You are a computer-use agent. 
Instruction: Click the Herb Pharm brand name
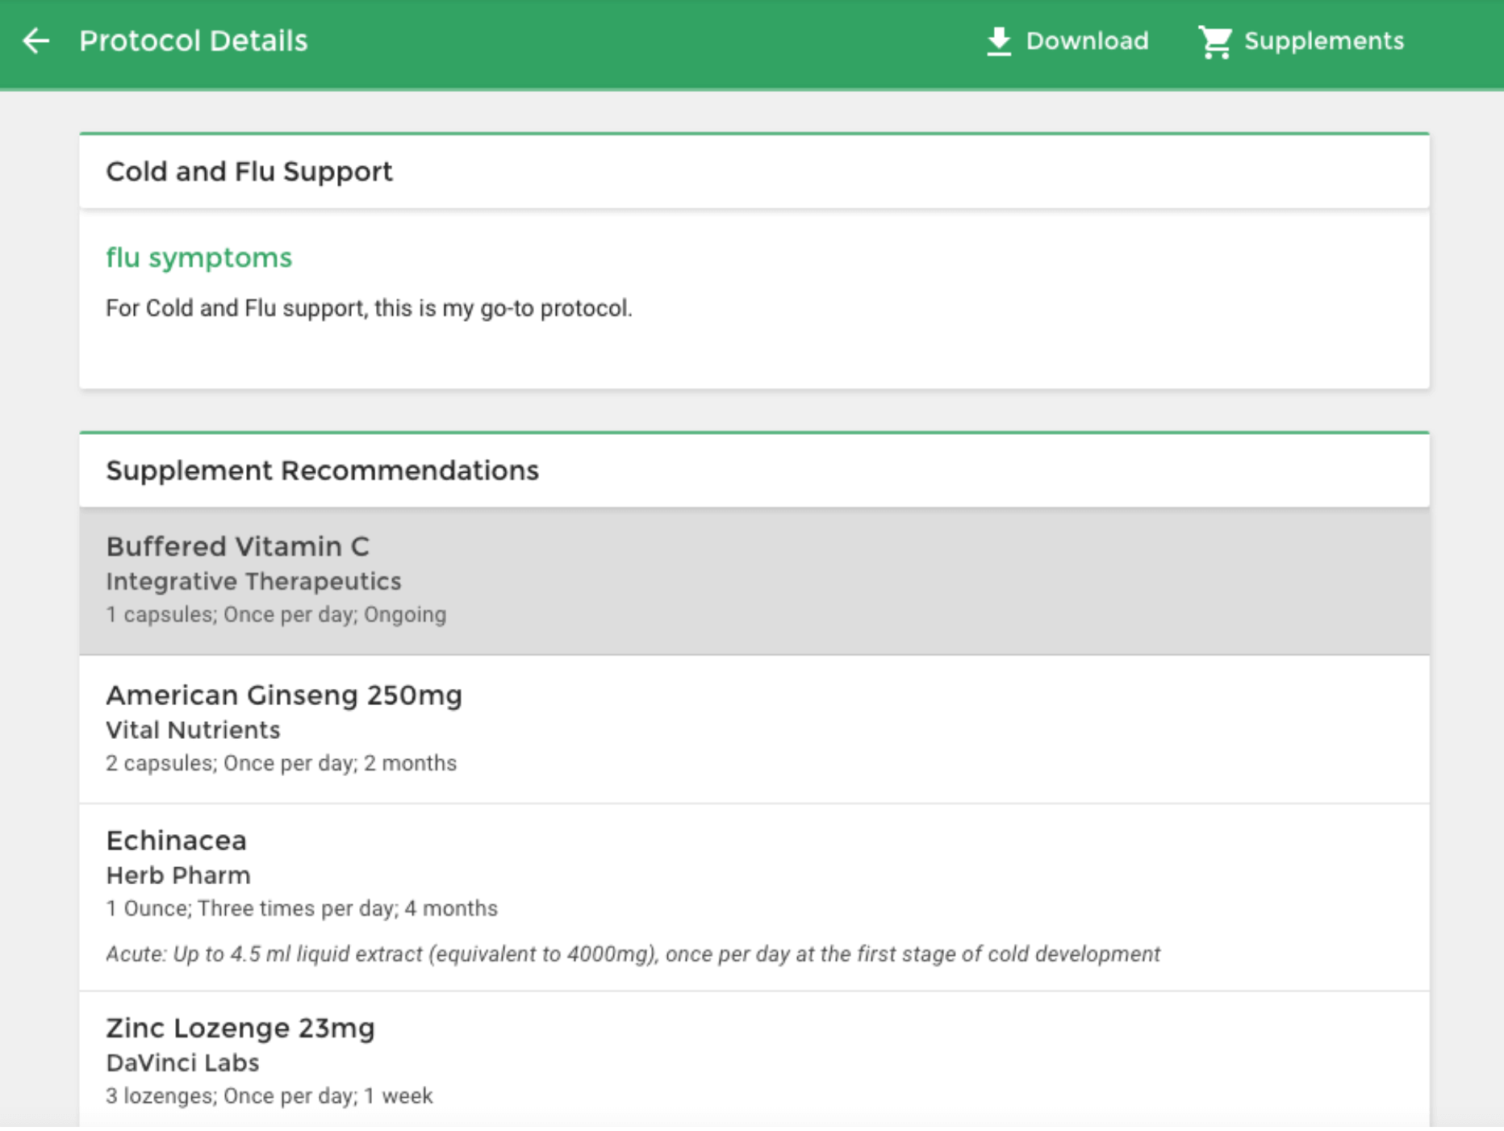(x=178, y=874)
